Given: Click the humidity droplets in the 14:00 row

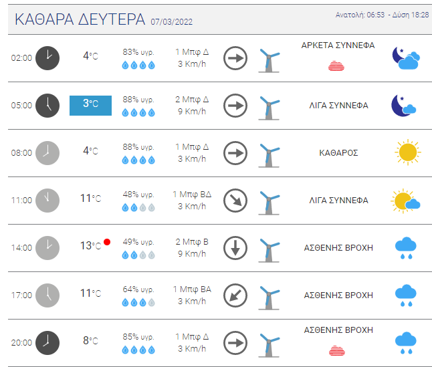Looking at the screenshot, I should 138,255.
